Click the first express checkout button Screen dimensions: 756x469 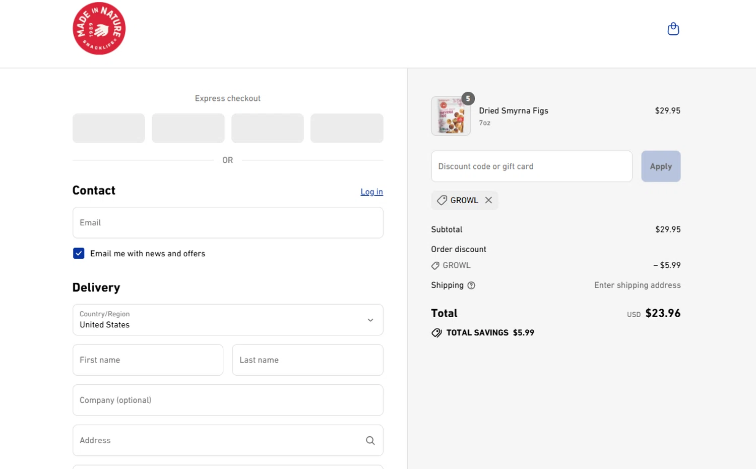tap(109, 128)
